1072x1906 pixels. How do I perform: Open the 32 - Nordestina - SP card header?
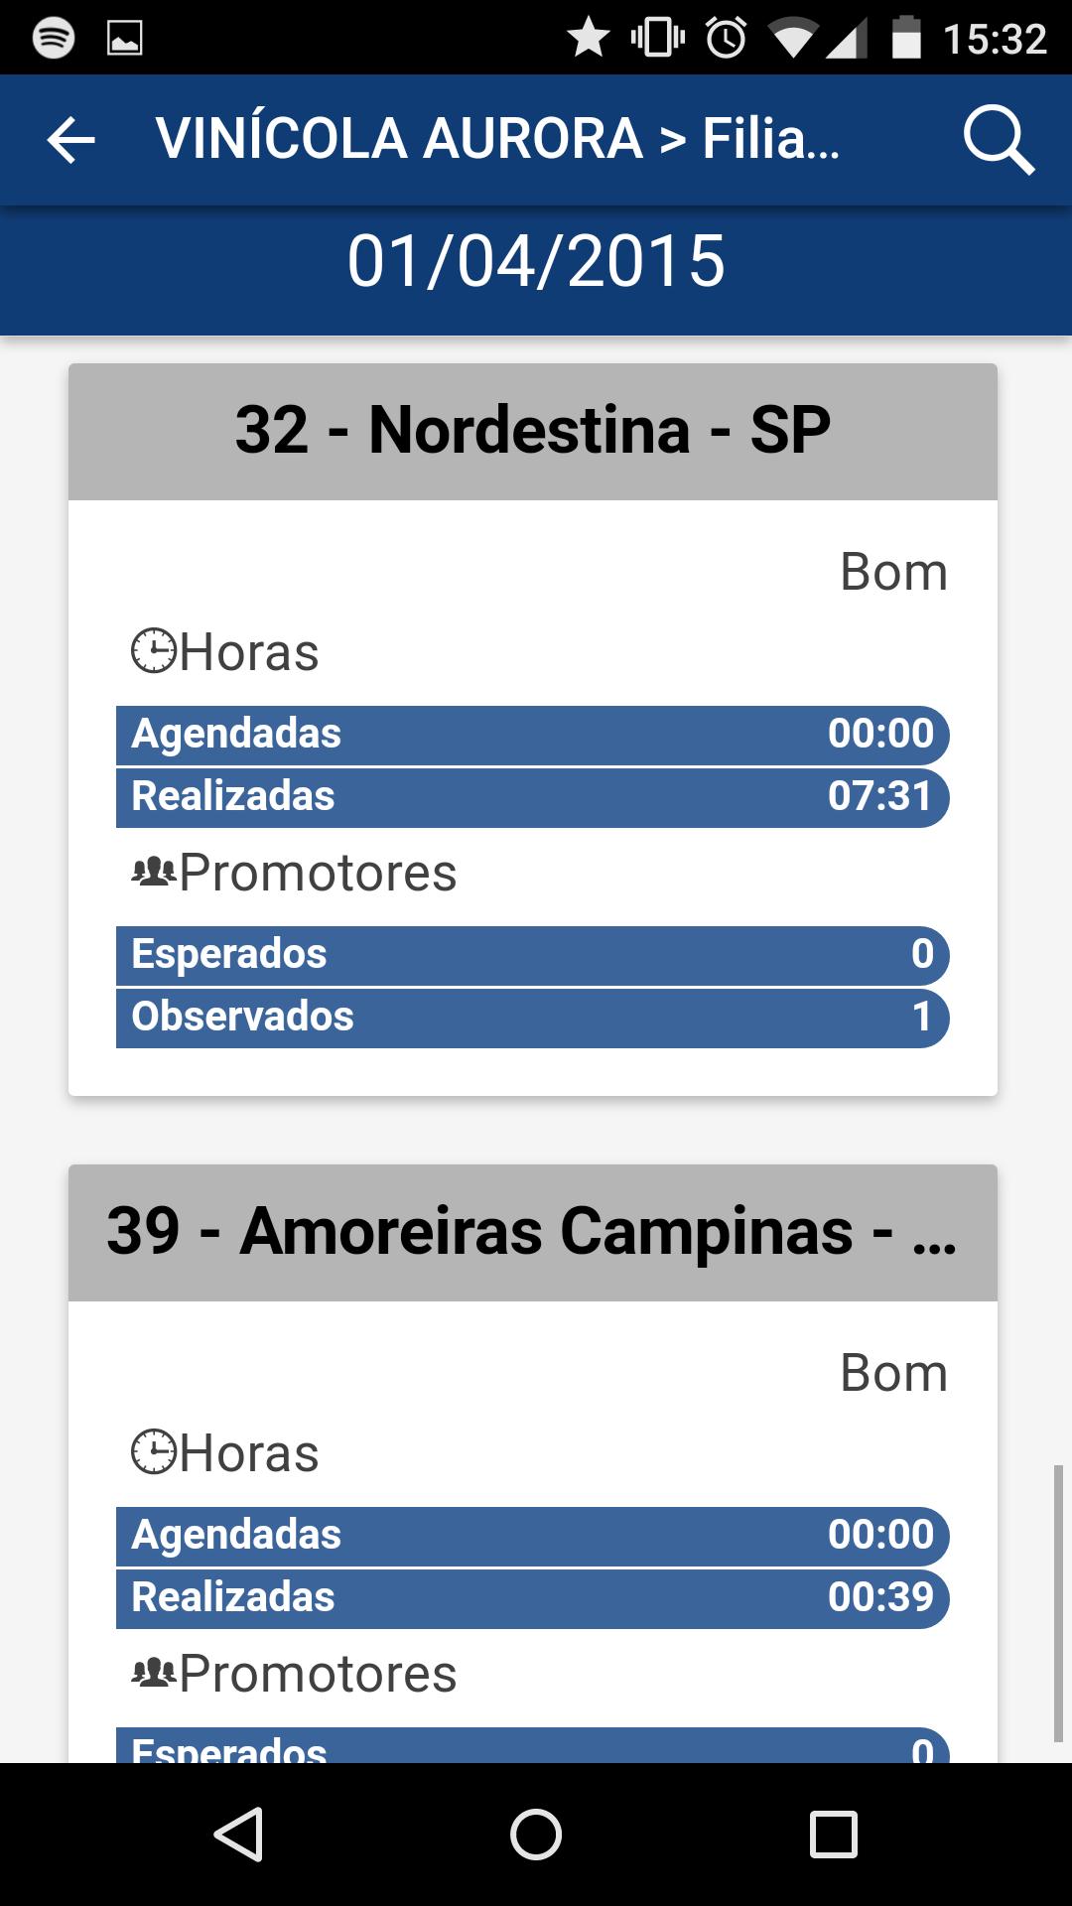click(x=533, y=432)
